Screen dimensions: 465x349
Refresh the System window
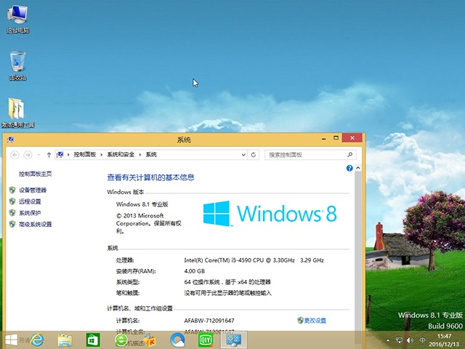pos(254,155)
